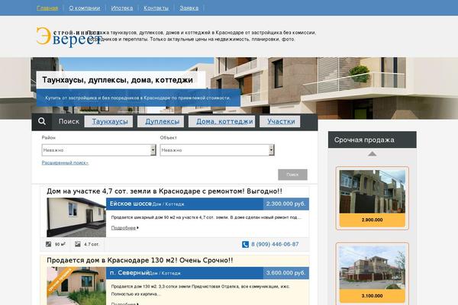Click the Срочная продажа panel header
This screenshot has height=305, width=458.
(x=373, y=140)
